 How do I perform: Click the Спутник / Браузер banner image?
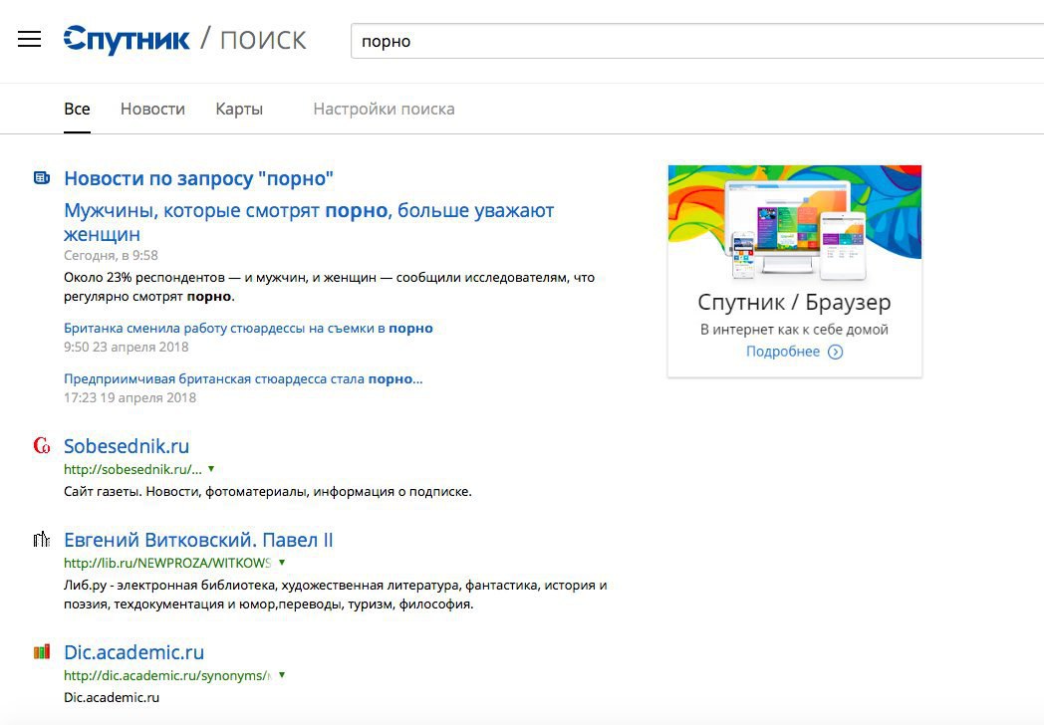pos(794,222)
